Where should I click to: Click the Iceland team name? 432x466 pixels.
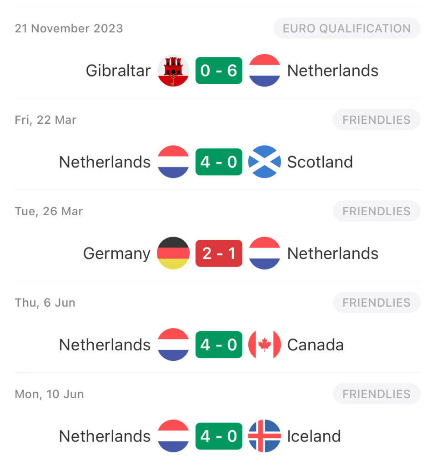click(x=314, y=436)
